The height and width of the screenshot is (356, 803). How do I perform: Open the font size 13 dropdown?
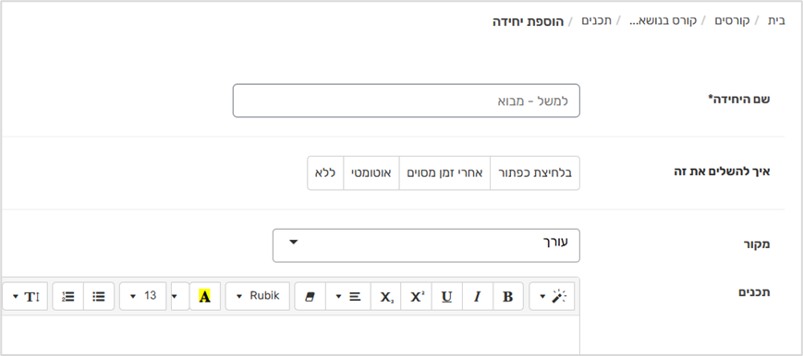143,296
